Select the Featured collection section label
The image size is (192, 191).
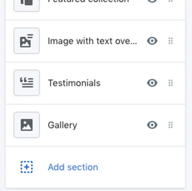point(88,1)
